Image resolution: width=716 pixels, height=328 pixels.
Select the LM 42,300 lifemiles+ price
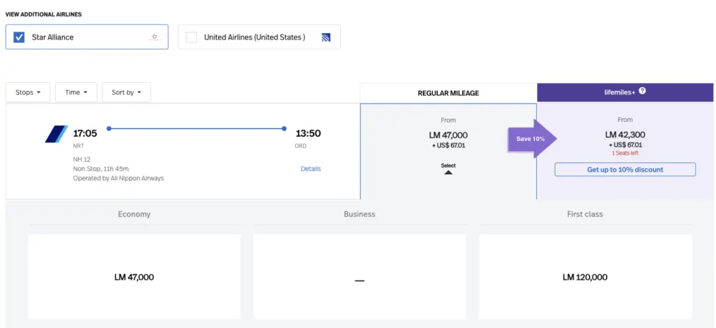[625, 135]
